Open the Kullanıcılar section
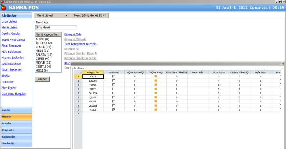 pyautogui.click(x=17, y=136)
